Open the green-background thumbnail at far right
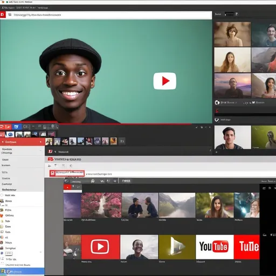Viewport: 276px width, 276px height. [264, 137]
